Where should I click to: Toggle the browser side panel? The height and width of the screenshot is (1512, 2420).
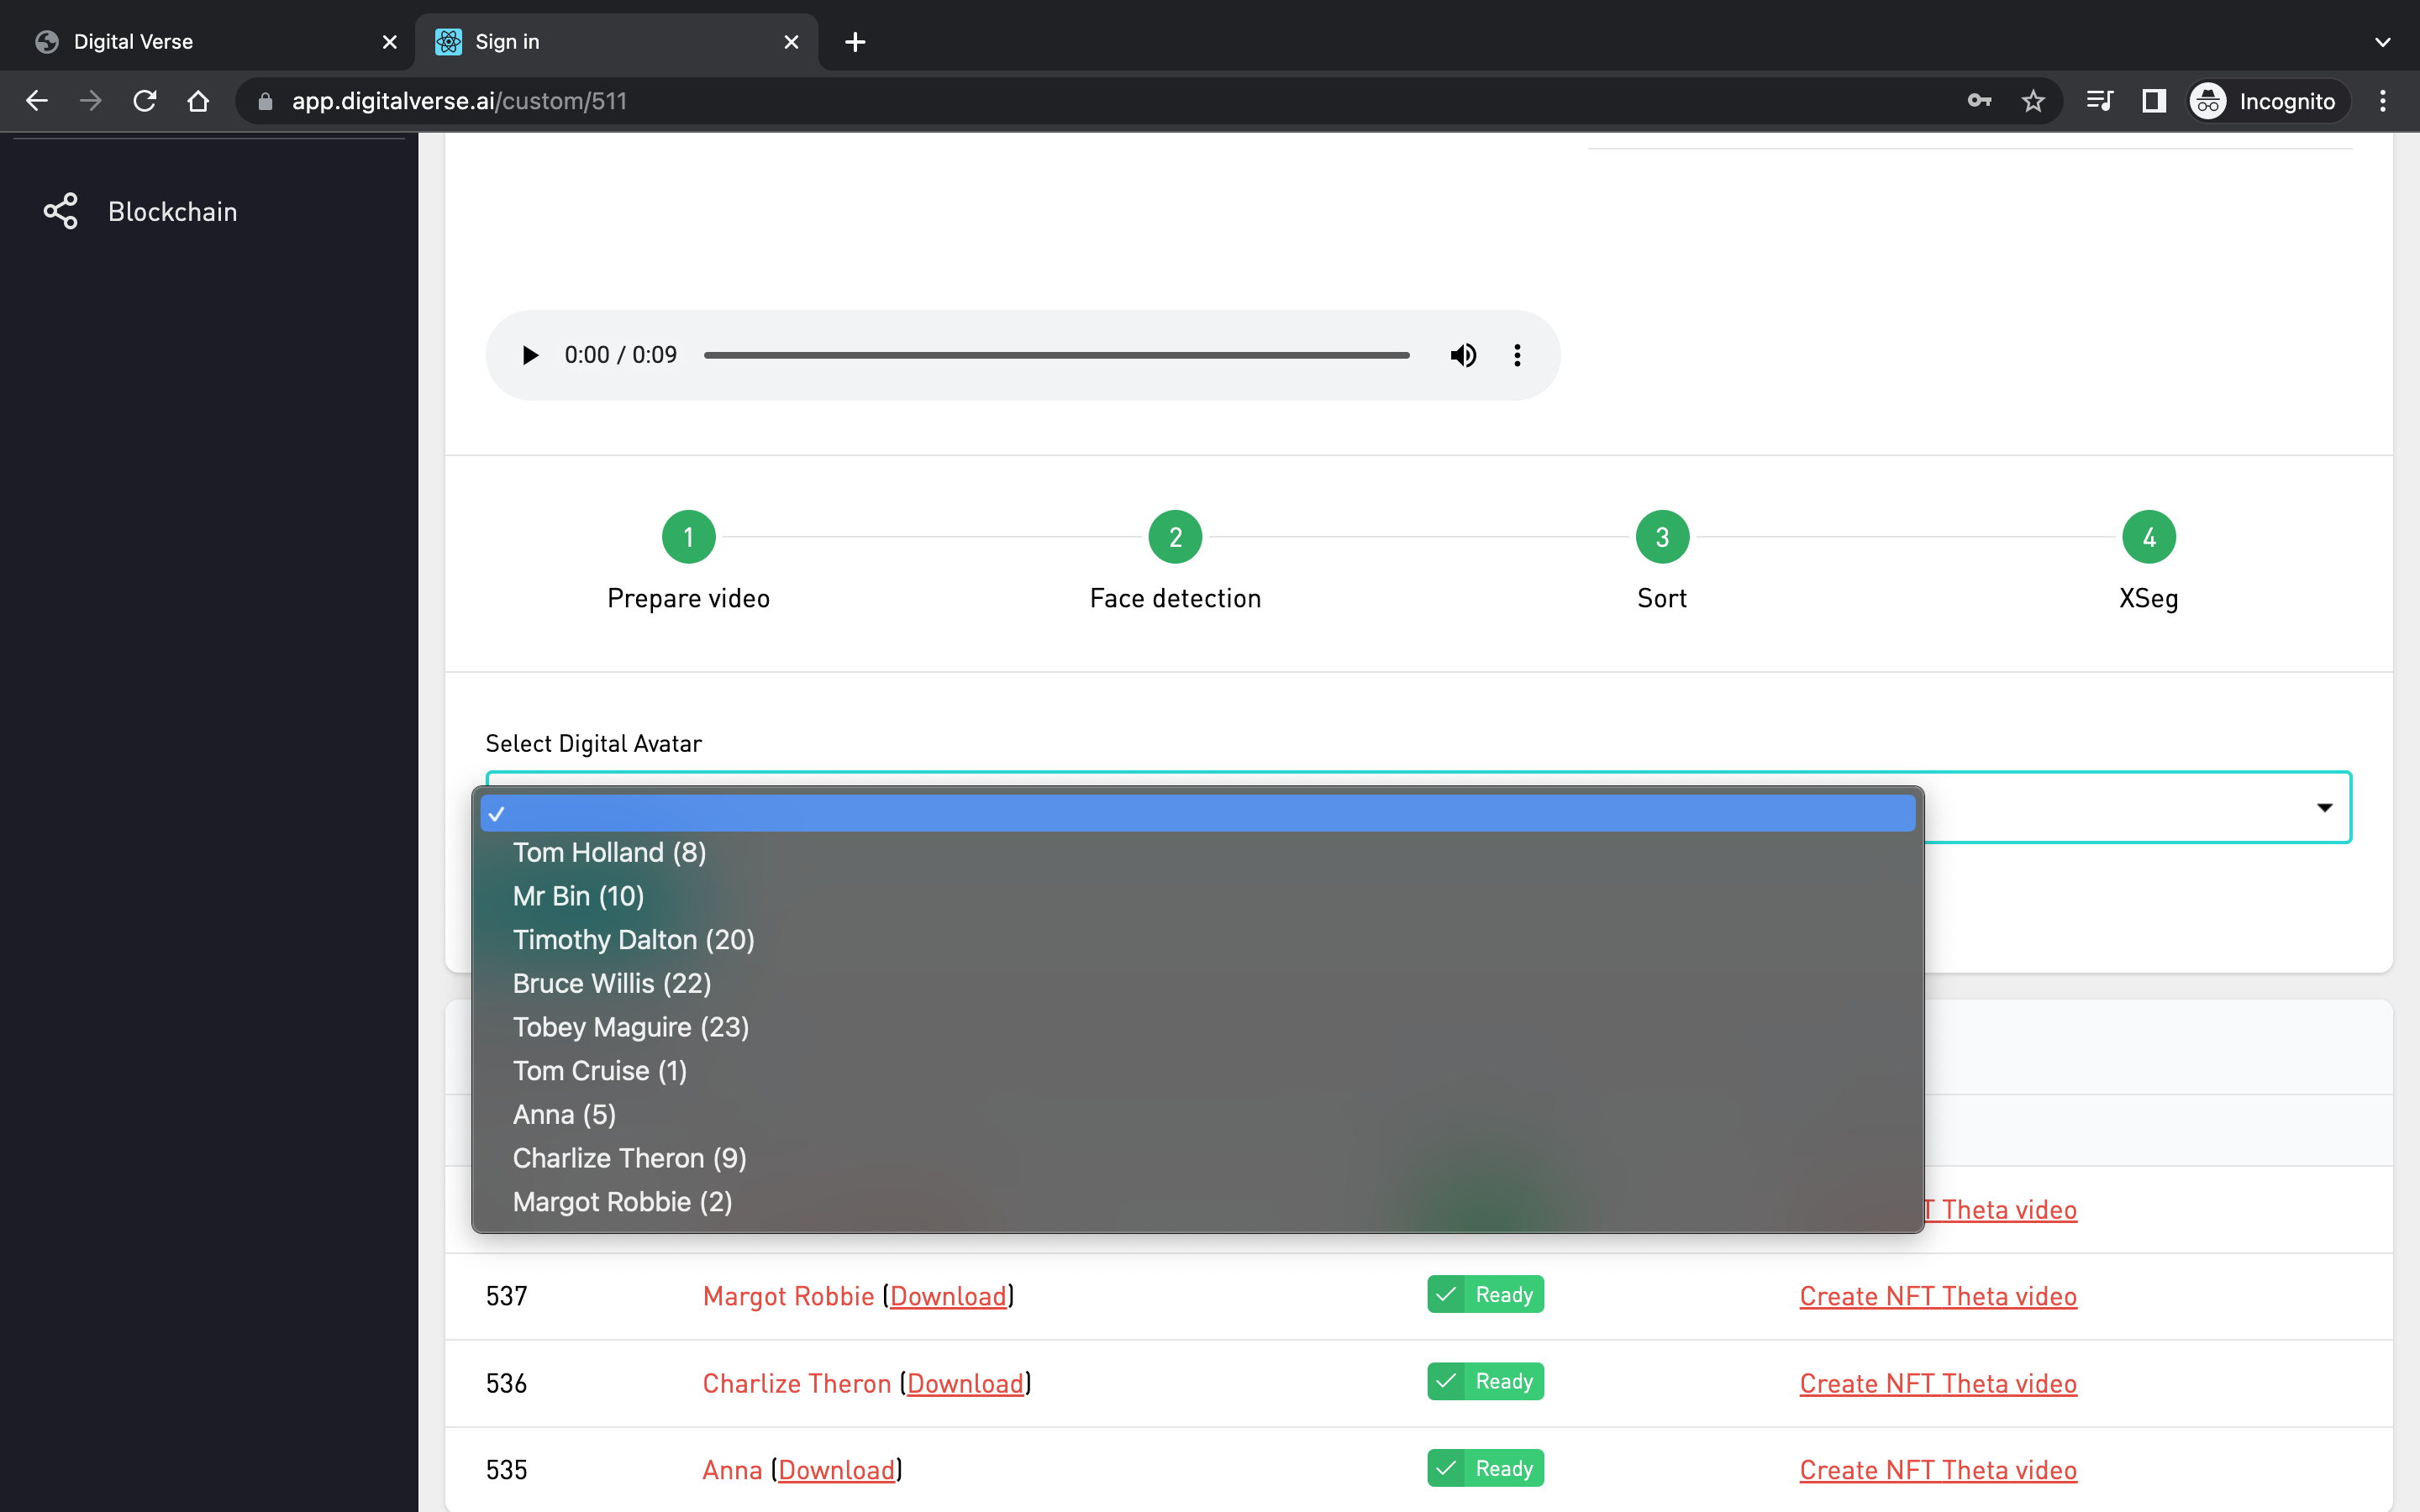[x=2153, y=101]
